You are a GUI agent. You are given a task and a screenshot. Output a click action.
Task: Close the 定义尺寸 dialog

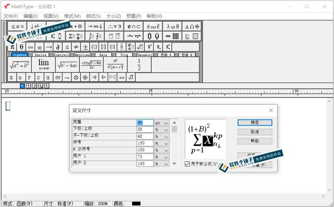[271, 110]
